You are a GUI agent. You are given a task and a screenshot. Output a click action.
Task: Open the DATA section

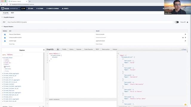(31, 9)
